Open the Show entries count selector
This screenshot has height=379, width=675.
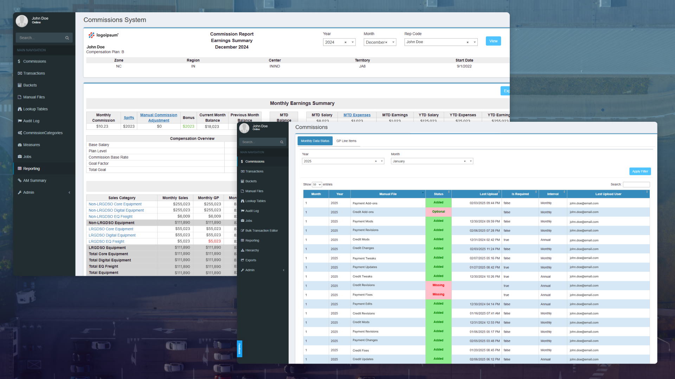pyautogui.click(x=317, y=185)
